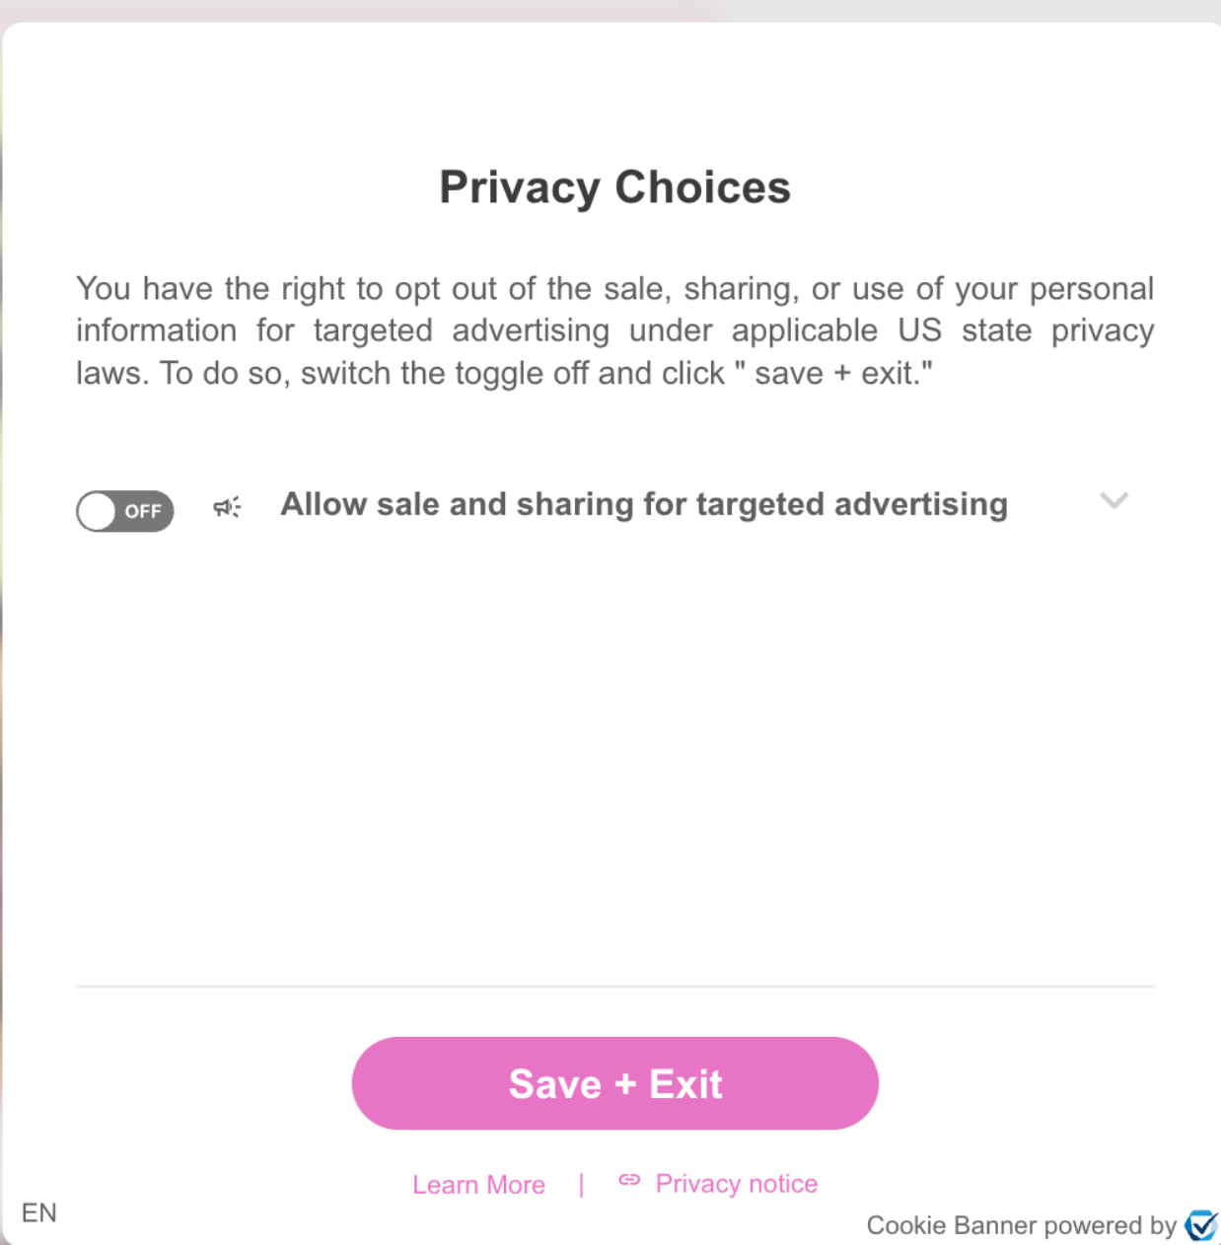Click the white knob of the OFF toggle

98,512
